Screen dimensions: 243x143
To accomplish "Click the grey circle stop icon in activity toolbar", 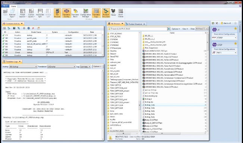I will (24, 28).
